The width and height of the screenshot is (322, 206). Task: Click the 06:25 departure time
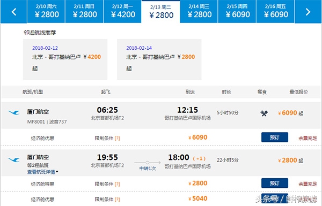[107, 110]
